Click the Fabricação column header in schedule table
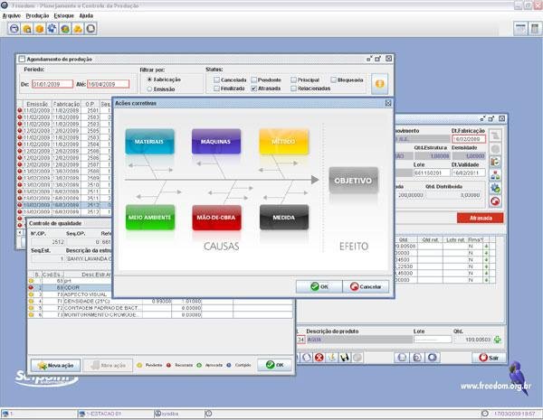This screenshot has width=543, height=420. tap(66, 104)
